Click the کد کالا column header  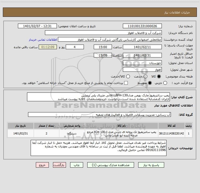tap(171, 126)
